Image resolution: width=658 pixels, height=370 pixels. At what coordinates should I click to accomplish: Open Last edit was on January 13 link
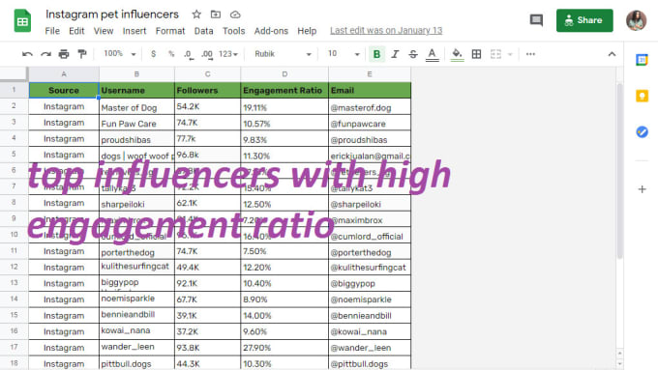(386, 31)
